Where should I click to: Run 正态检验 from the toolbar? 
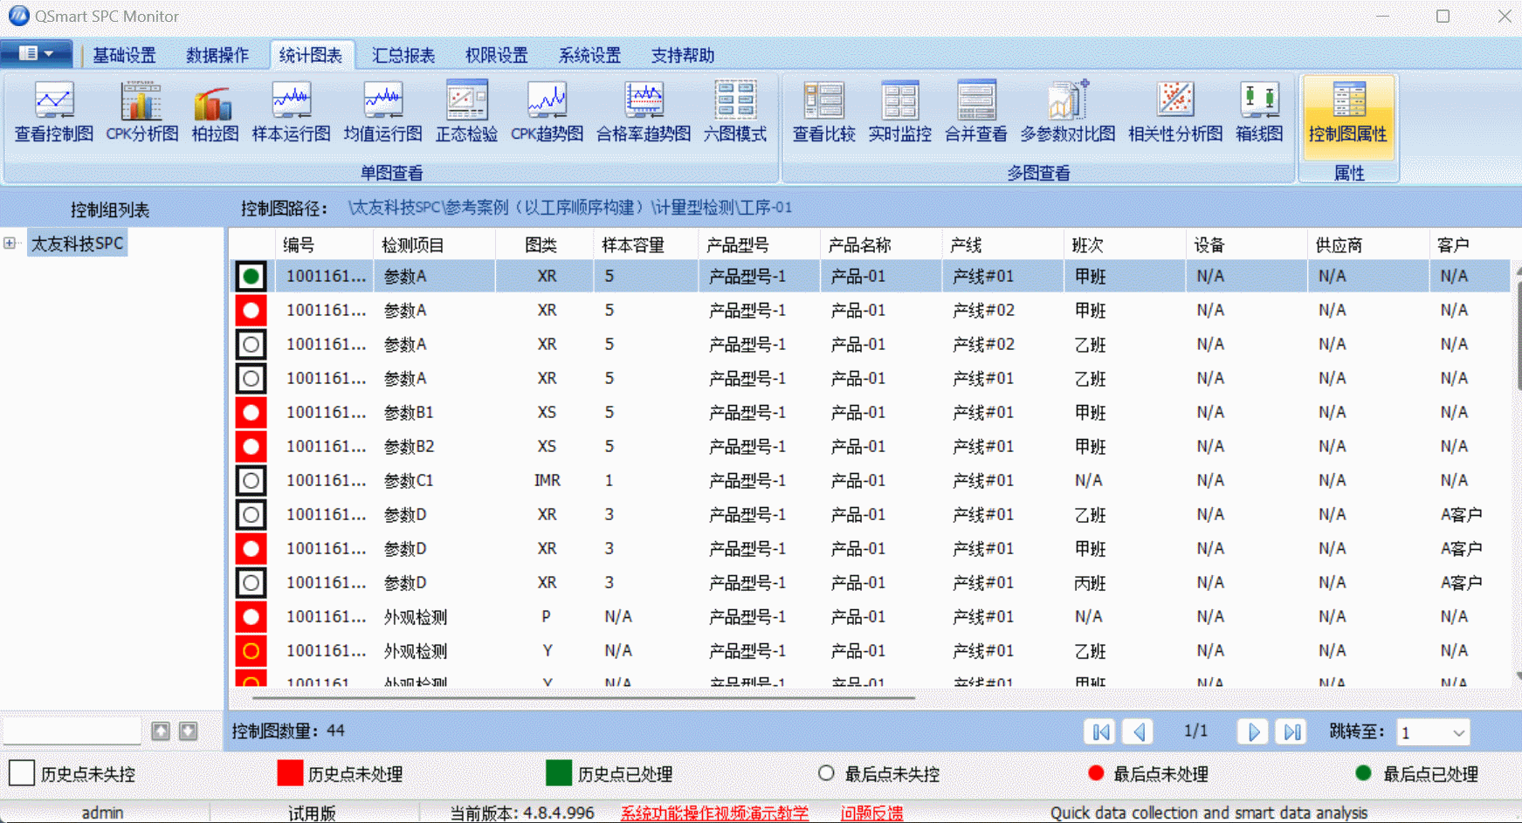[x=465, y=112]
